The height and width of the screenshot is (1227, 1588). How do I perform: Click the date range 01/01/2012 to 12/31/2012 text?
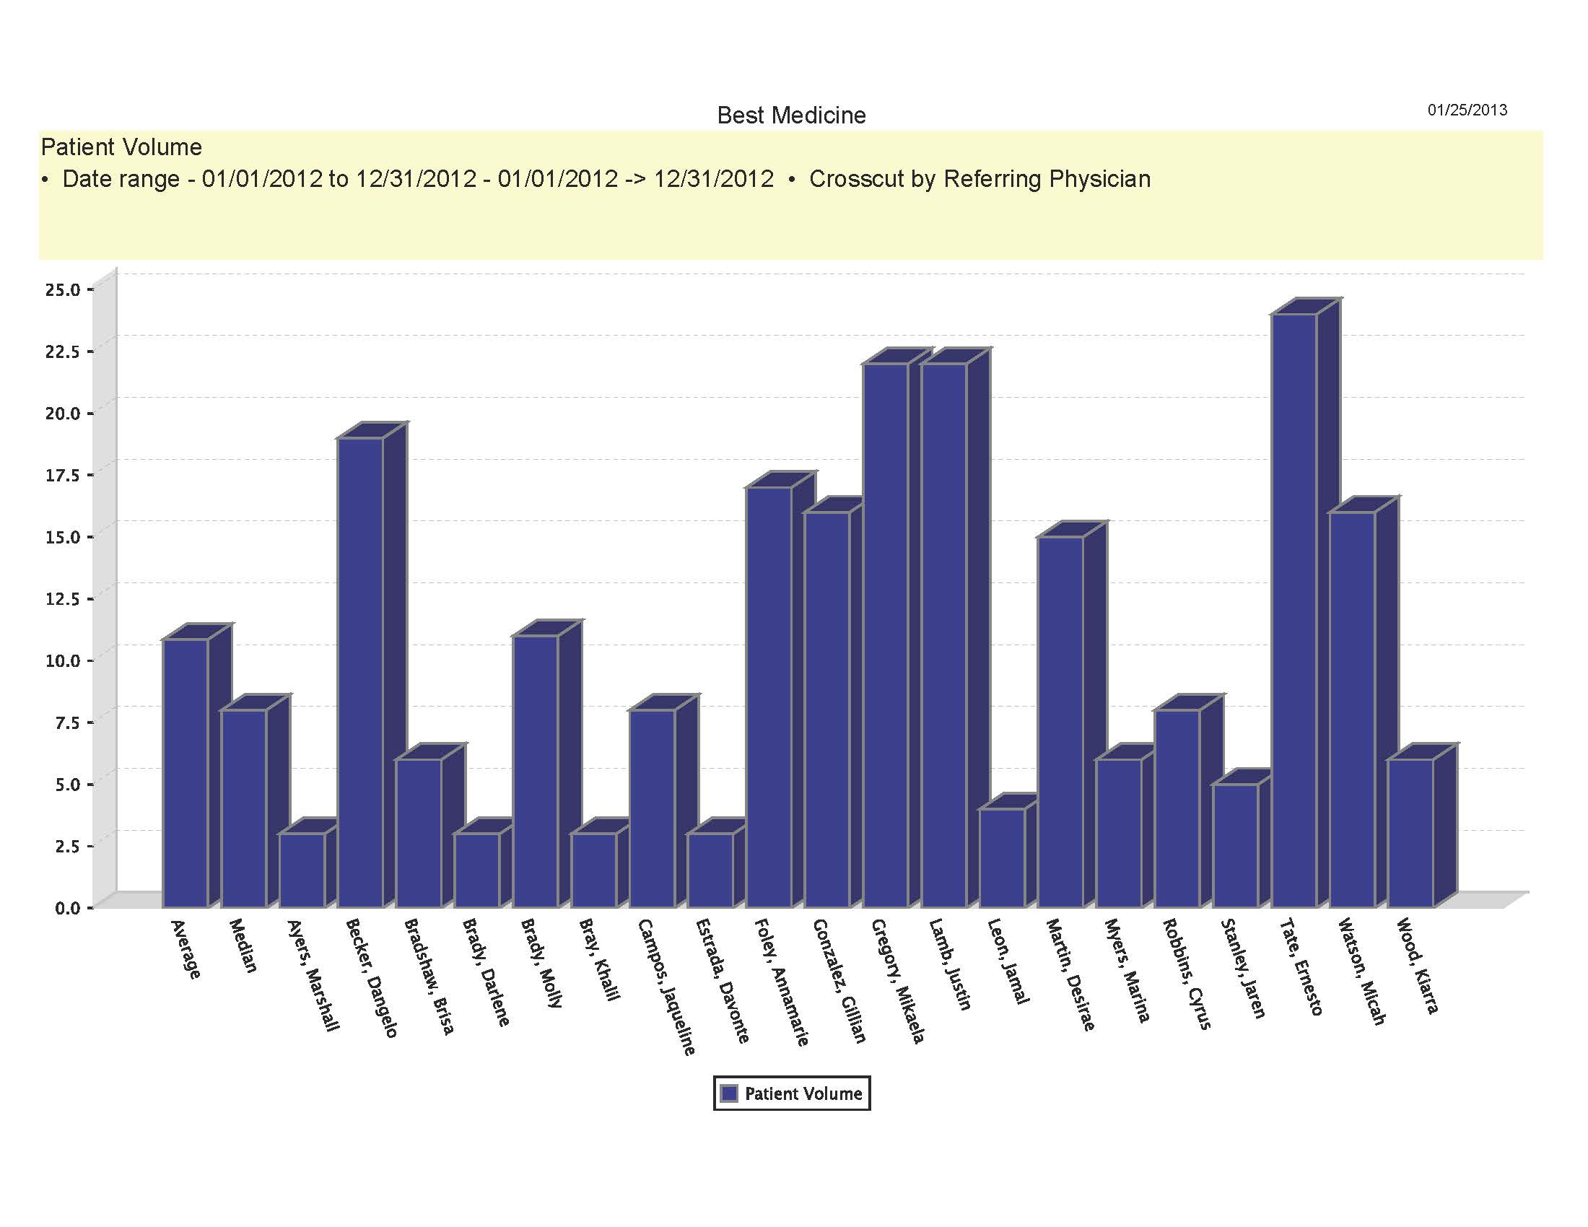coord(339,179)
